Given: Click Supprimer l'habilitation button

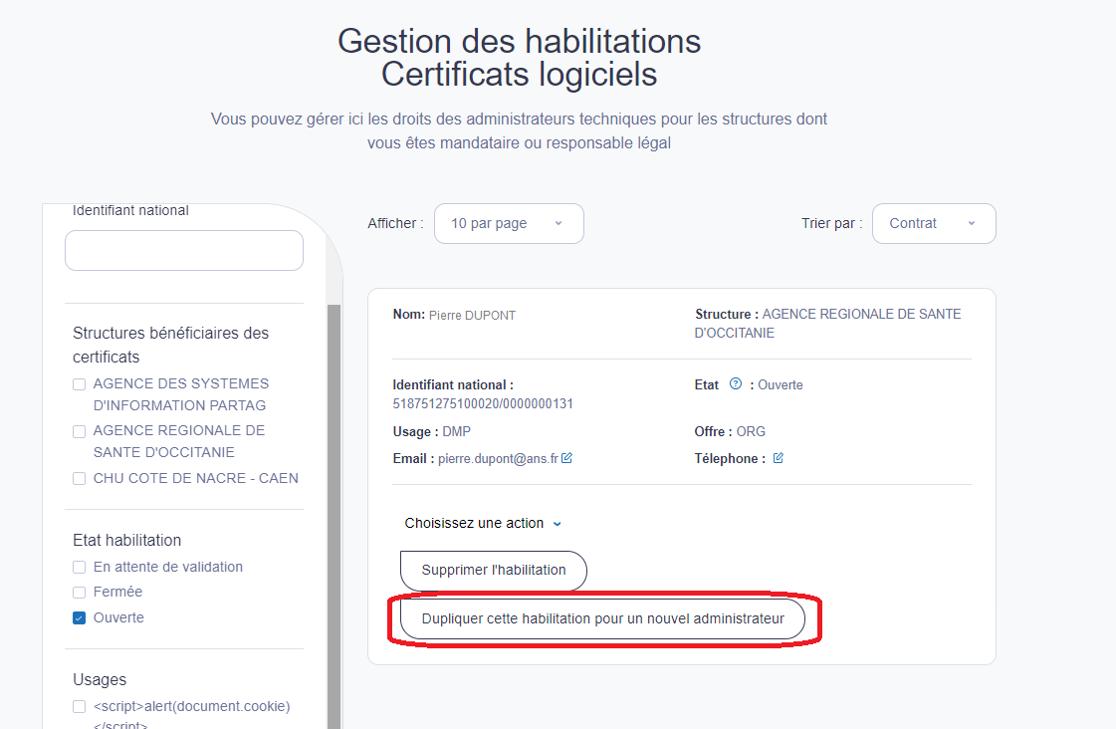Looking at the screenshot, I should pyautogui.click(x=493, y=571).
